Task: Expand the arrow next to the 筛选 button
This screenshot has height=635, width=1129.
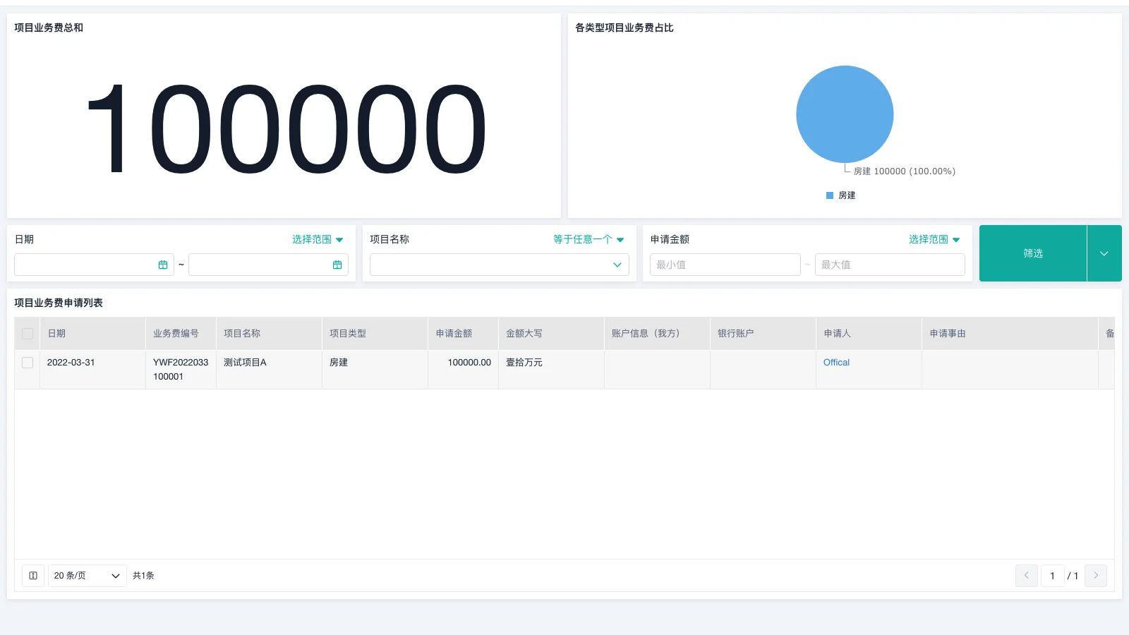Action: 1104,253
